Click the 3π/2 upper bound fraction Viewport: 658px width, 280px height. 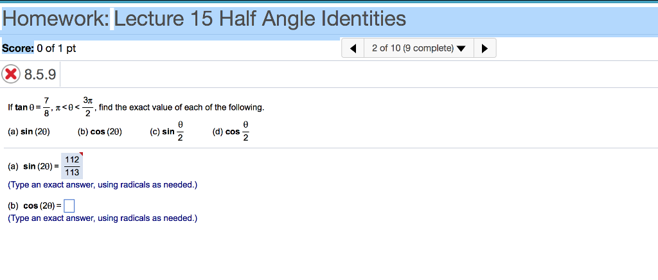pyautogui.click(x=89, y=107)
